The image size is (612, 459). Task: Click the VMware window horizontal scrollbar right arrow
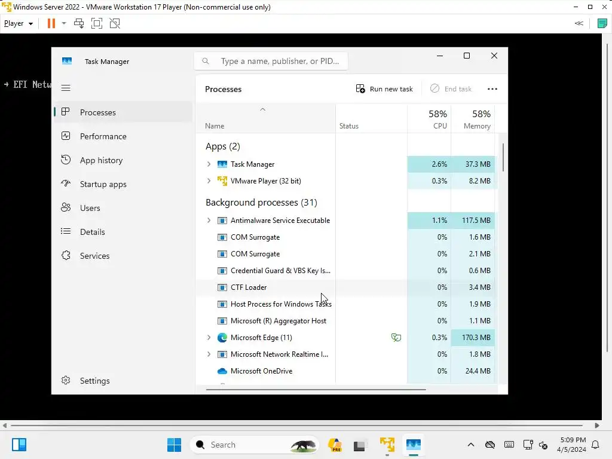597,426
